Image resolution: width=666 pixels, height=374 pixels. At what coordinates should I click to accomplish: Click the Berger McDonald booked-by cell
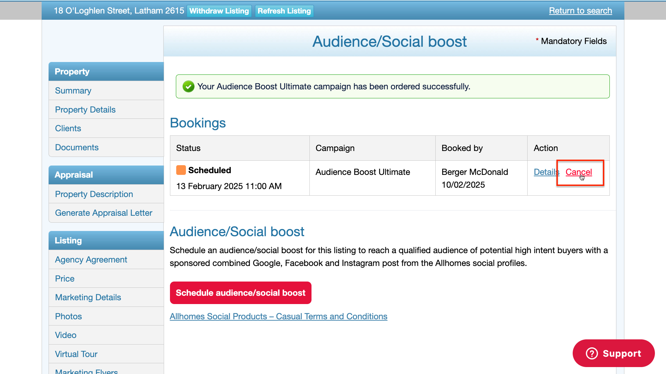(481, 178)
